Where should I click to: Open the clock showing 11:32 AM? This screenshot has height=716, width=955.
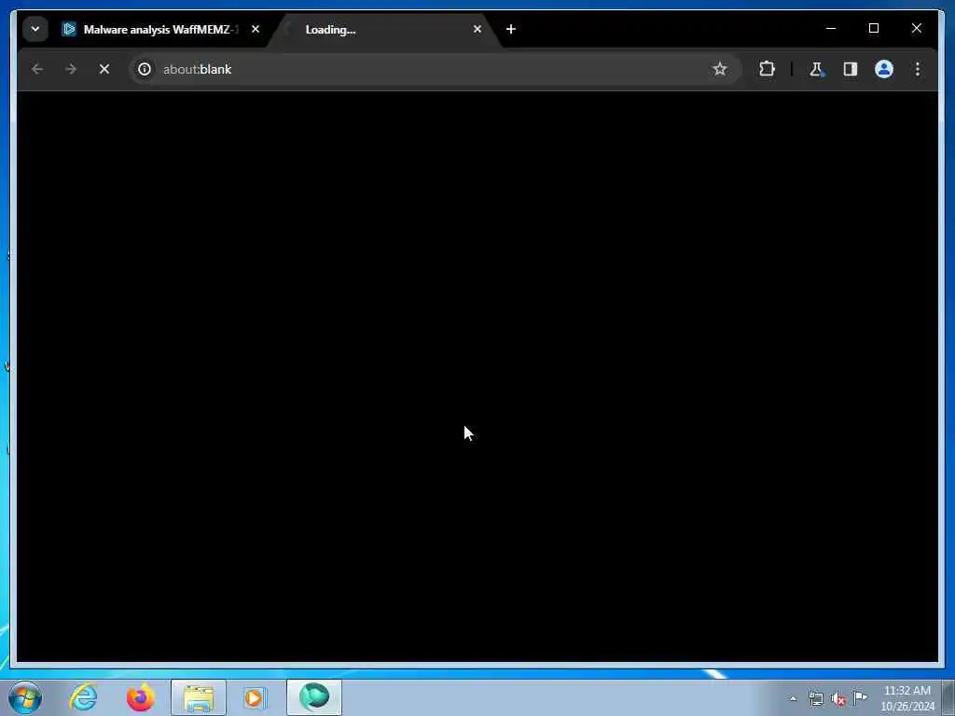907,698
